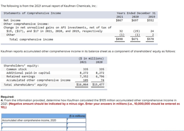184x131 pixels.
Task: Select the $898 total comprehensive income
Action: [119, 39]
